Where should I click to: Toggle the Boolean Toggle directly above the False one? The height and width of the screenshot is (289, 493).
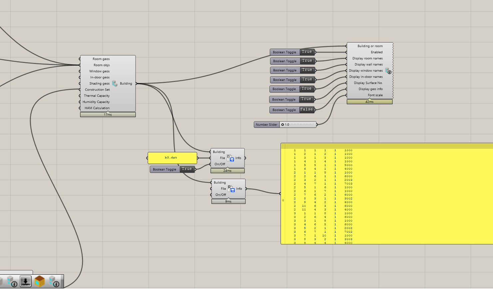pos(306,99)
